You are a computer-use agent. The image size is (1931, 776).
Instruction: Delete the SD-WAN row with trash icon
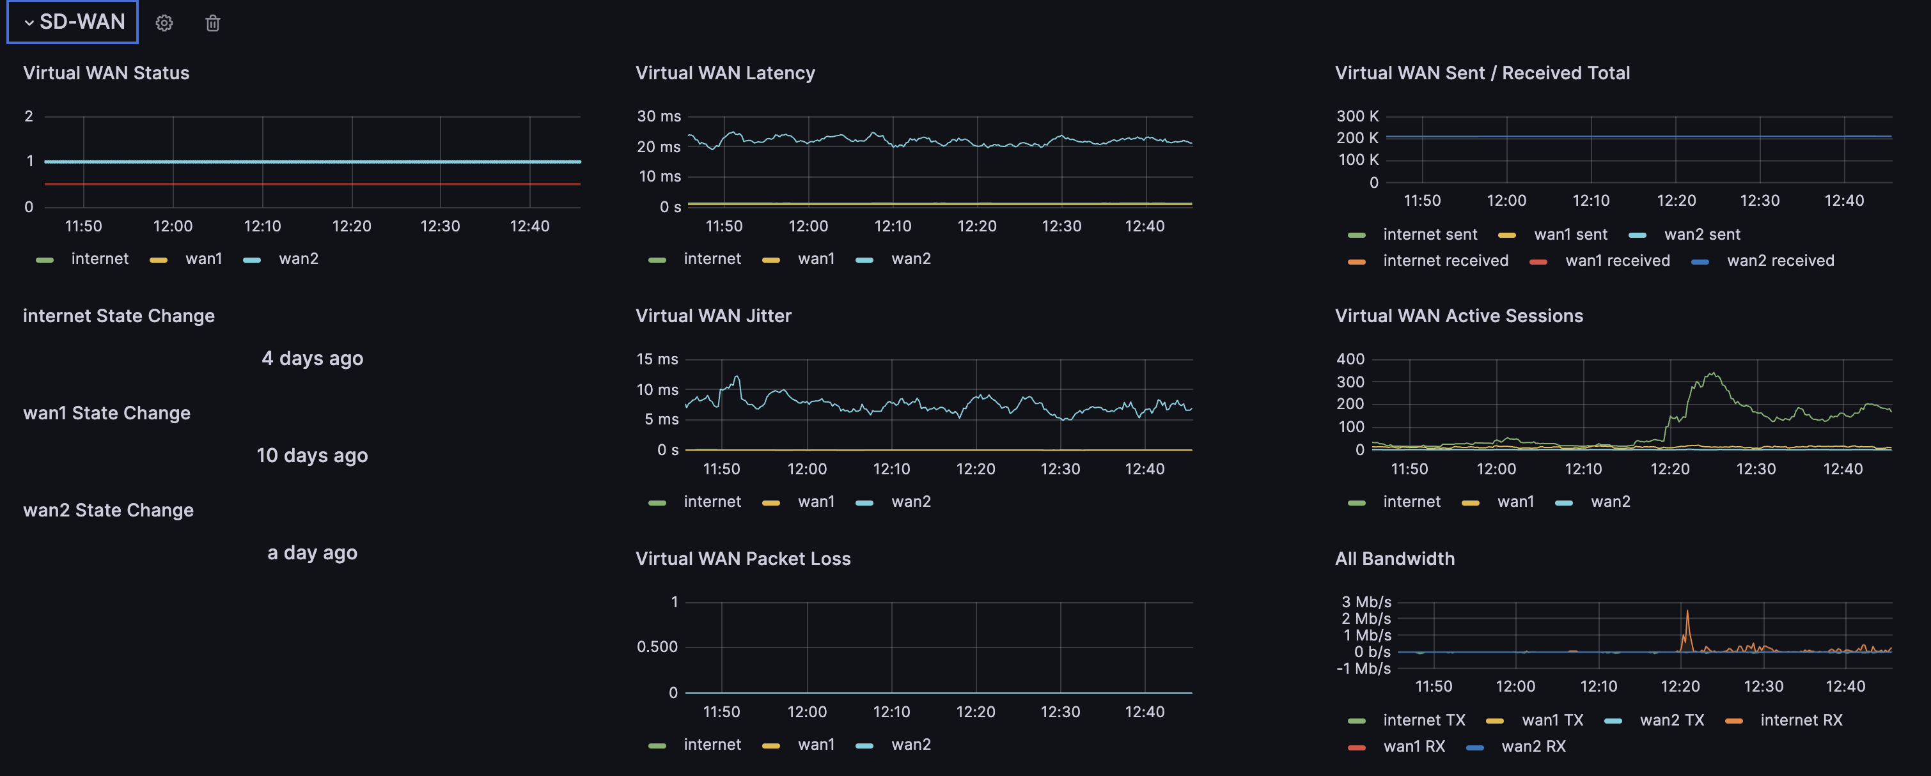[213, 23]
